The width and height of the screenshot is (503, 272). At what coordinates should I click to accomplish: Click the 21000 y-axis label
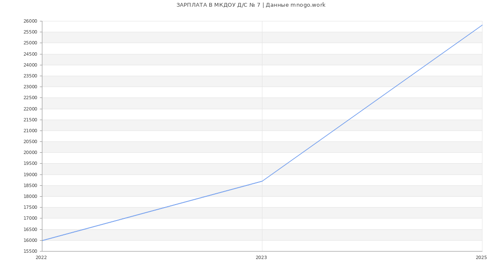[x=31, y=131]
